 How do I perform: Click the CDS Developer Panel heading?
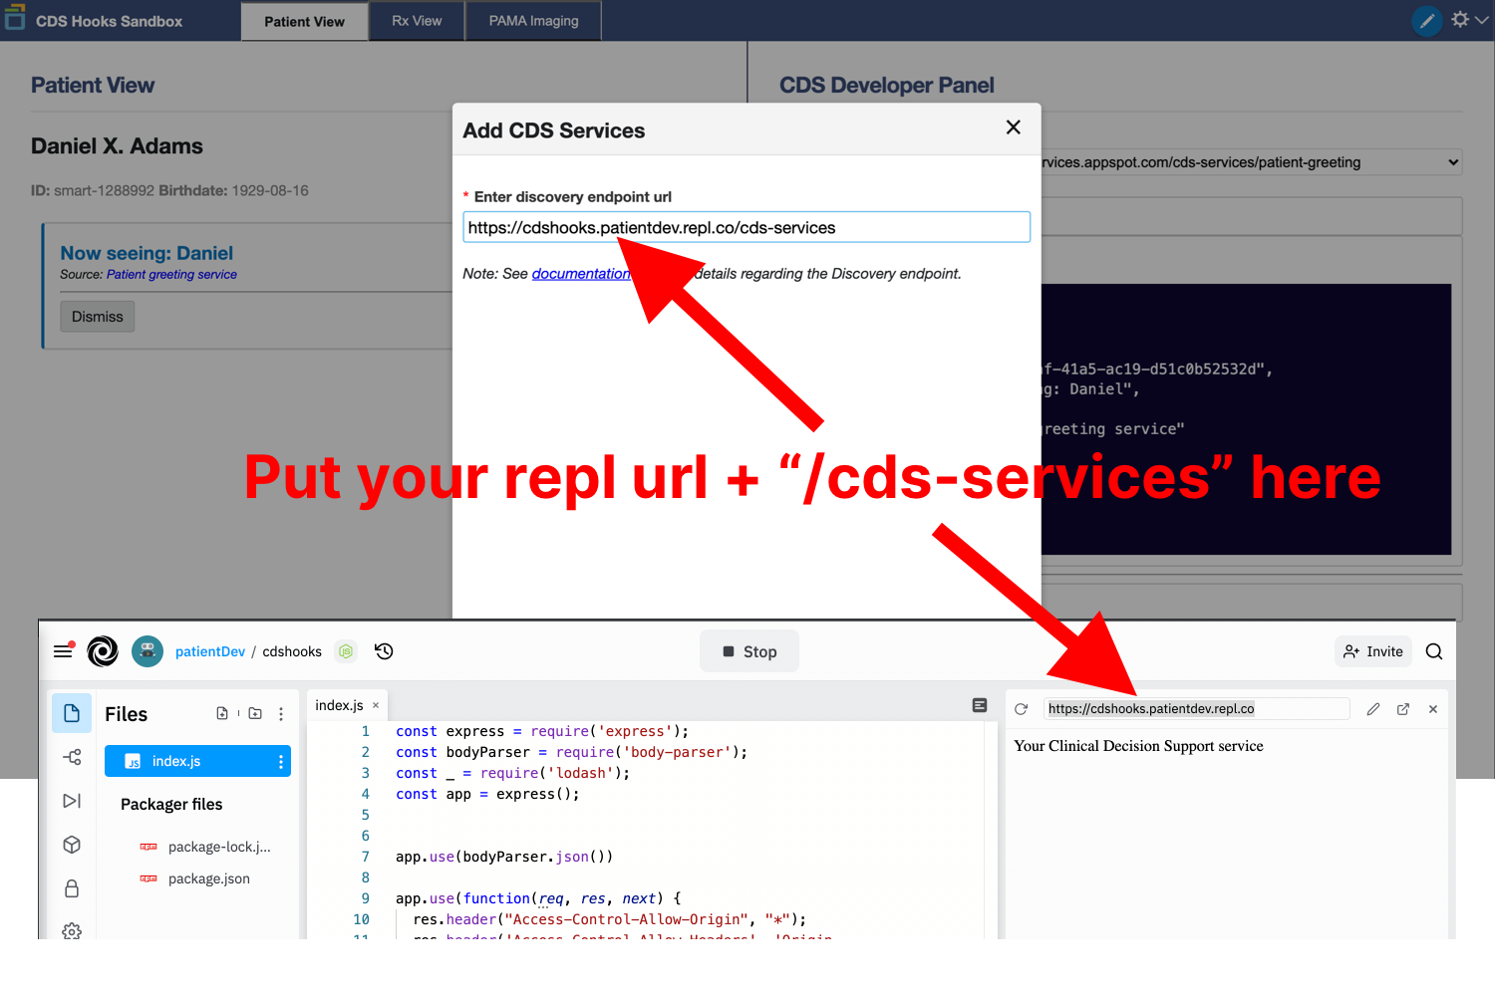887,86
